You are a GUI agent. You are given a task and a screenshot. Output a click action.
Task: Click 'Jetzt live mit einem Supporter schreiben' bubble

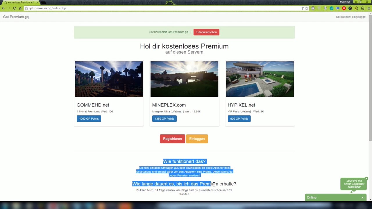pos(354,184)
